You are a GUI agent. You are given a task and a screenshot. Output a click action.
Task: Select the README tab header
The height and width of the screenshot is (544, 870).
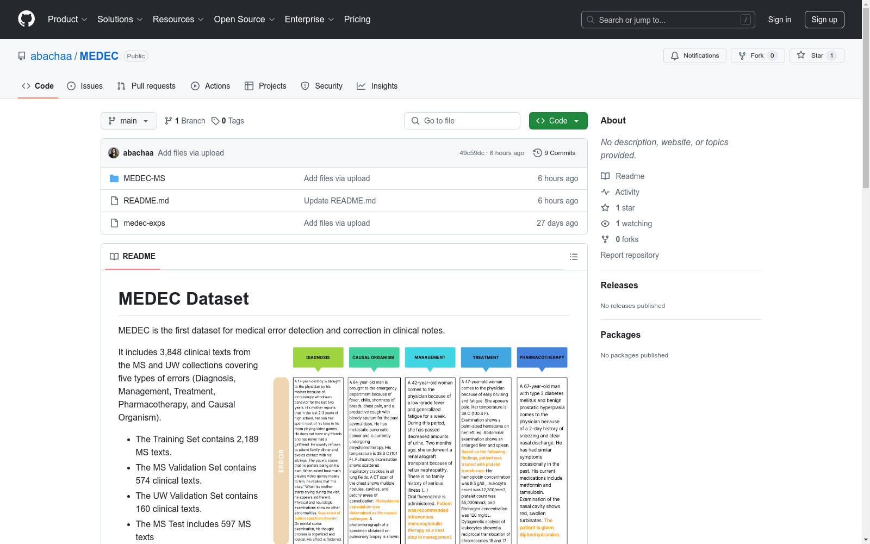(x=133, y=256)
